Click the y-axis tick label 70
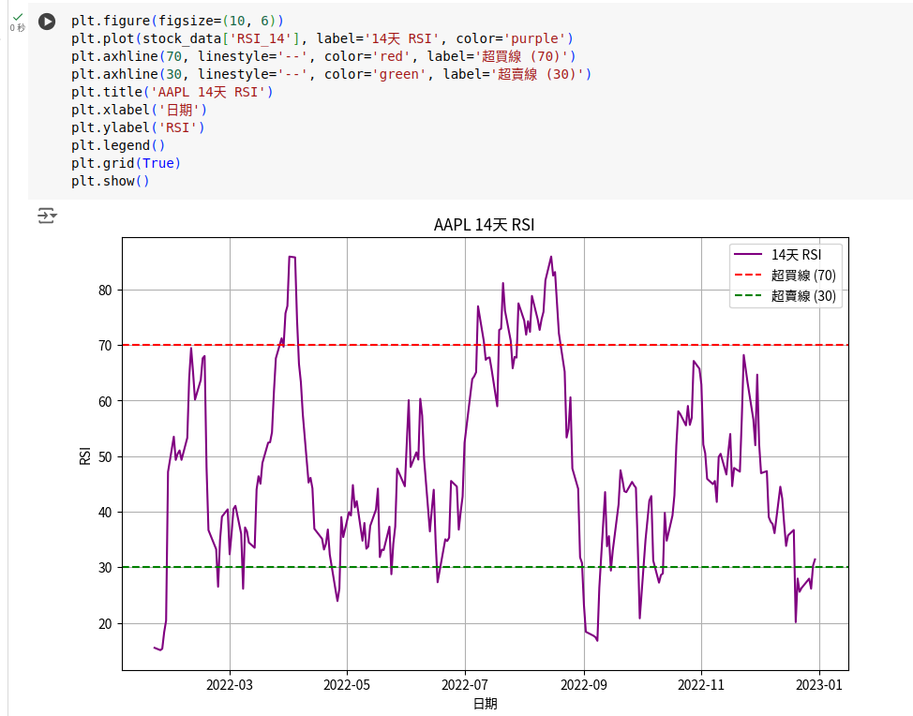The height and width of the screenshot is (716, 913). coord(105,346)
